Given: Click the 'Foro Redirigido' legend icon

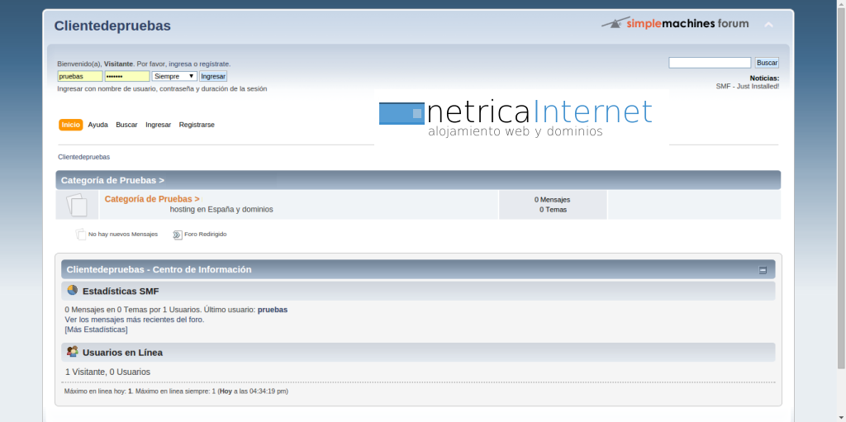Looking at the screenshot, I should 178,235.
